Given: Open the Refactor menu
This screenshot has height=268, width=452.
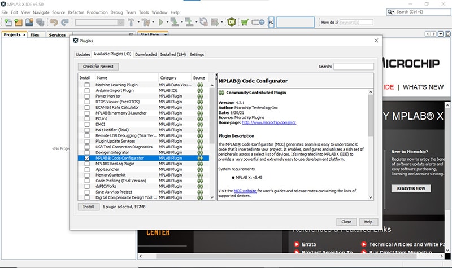Looking at the screenshot, I should [x=76, y=12].
